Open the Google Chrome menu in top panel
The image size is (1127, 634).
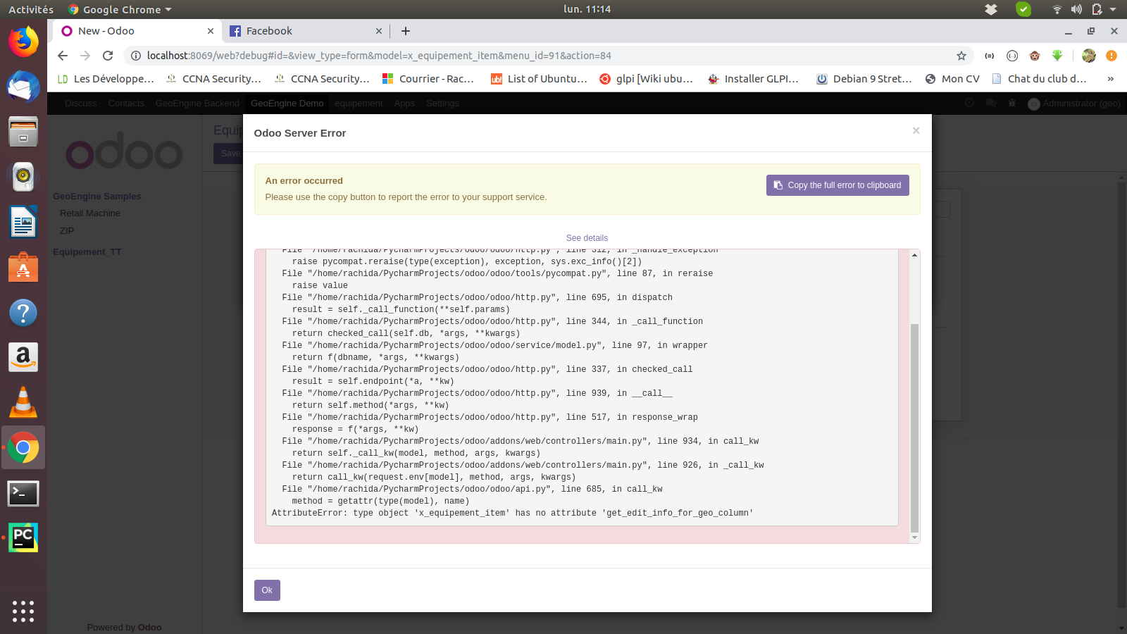[118, 9]
